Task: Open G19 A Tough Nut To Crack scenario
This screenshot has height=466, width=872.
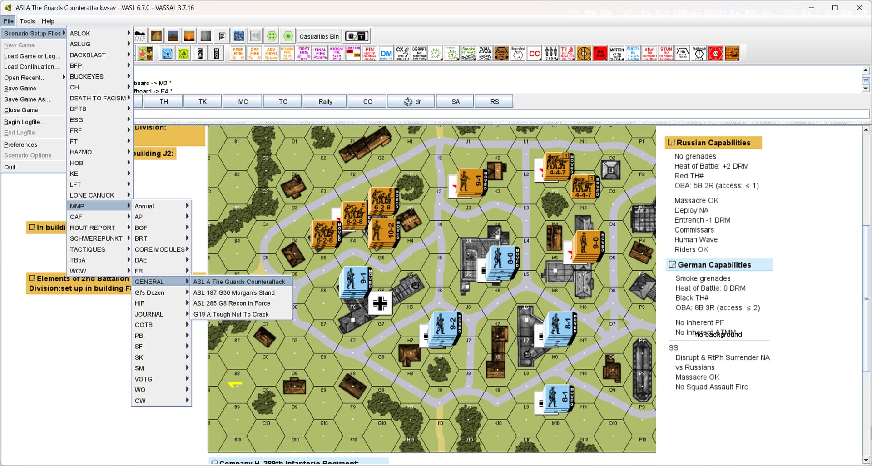Action: pyautogui.click(x=231, y=314)
